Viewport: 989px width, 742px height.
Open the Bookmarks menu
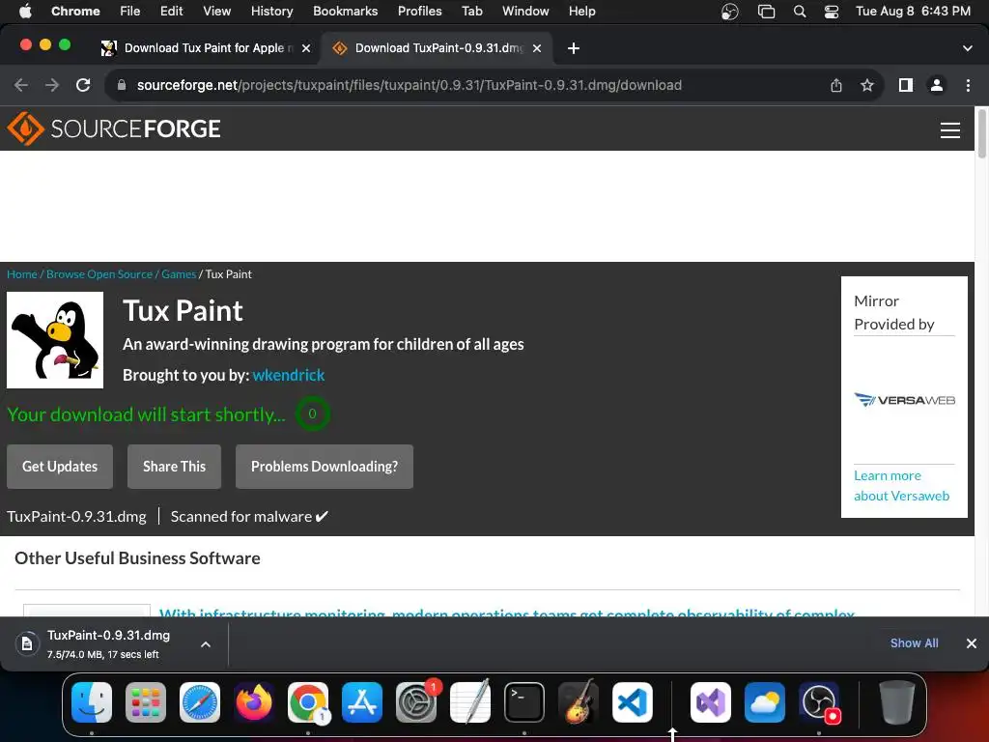346,11
